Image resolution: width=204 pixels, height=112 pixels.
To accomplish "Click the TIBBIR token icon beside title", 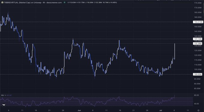I will pos(2,2).
